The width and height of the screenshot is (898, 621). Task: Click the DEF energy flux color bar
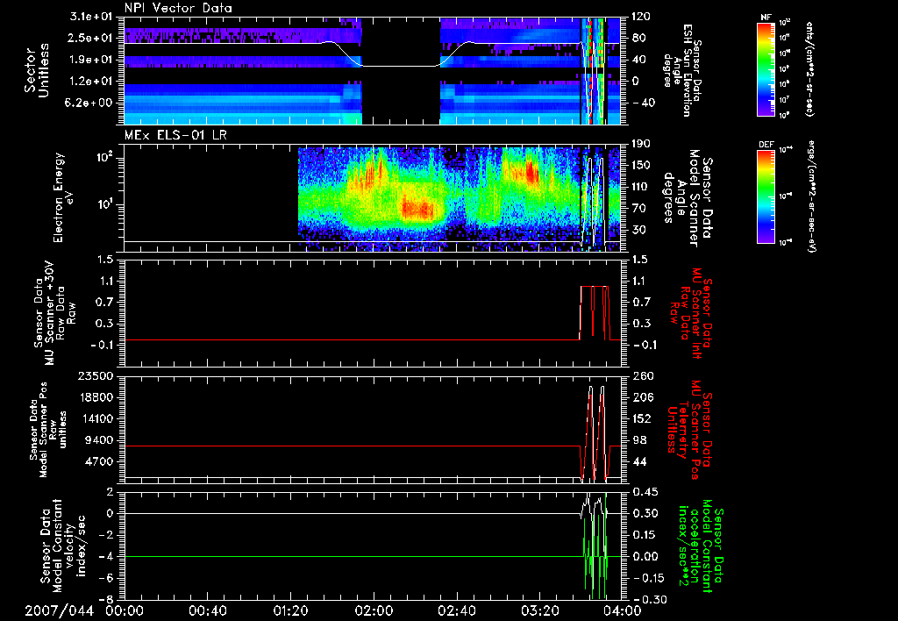(766, 196)
